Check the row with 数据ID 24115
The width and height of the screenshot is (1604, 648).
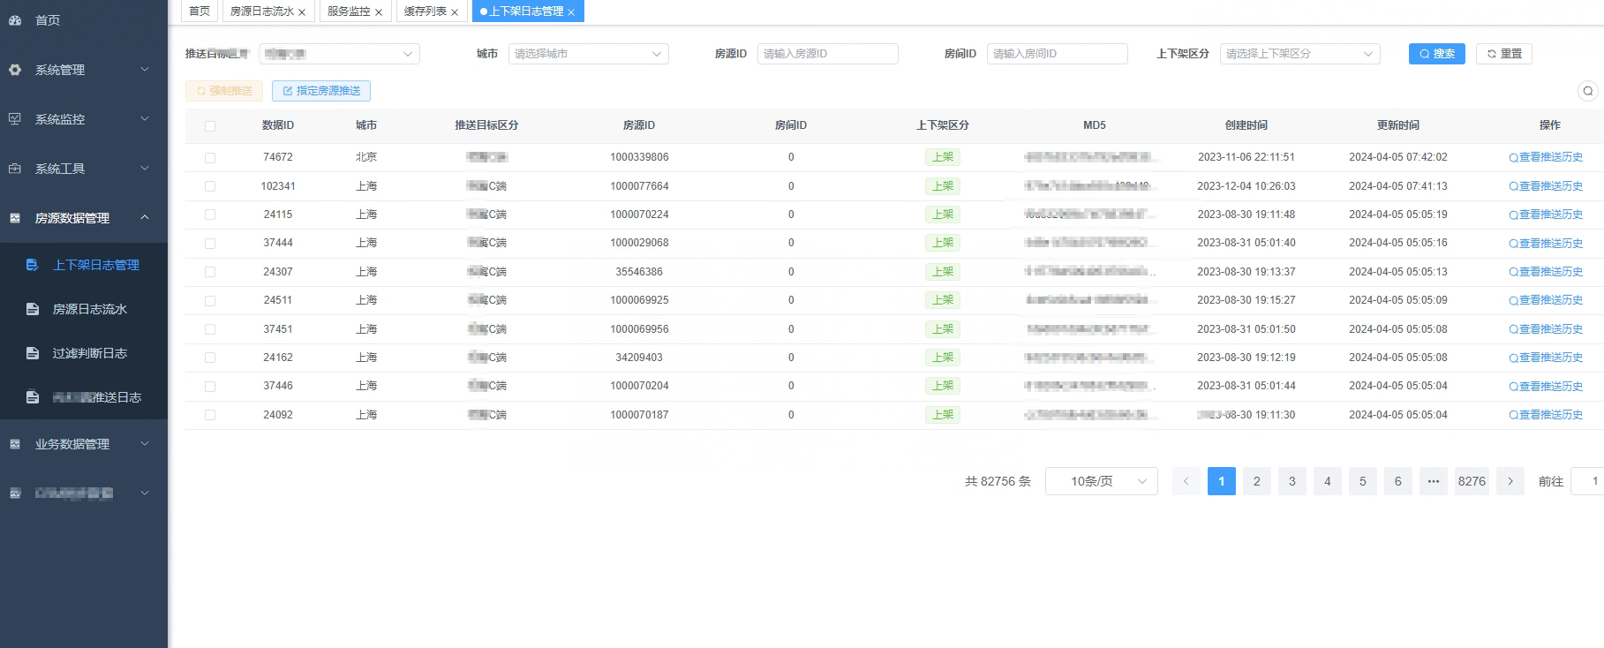210,215
